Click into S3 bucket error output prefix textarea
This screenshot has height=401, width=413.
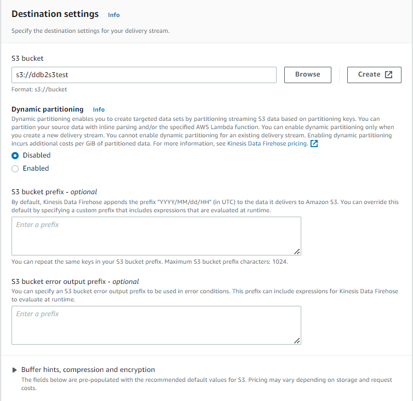[156, 325]
